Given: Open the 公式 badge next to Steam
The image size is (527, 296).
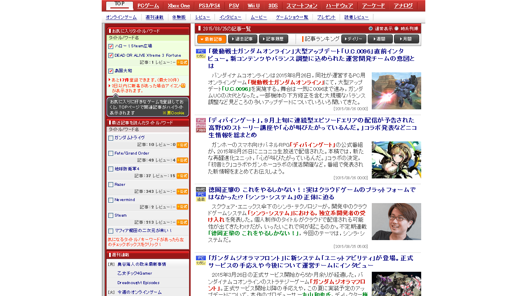Looking at the screenshot, I should pos(182,222).
